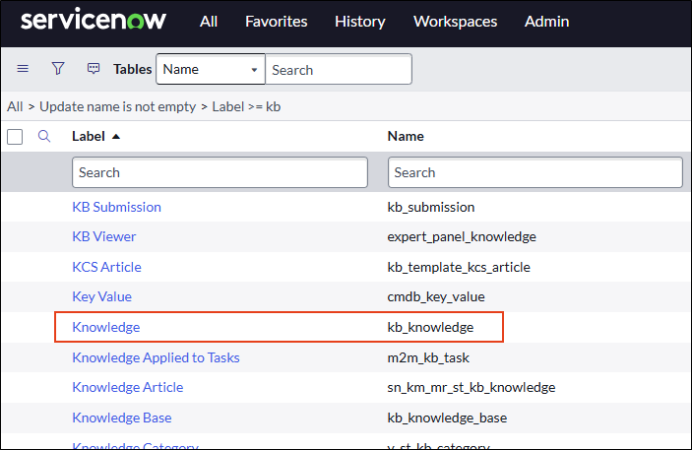Viewport: 692px width, 450px height.
Task: Open the All menu
Action: point(209,22)
